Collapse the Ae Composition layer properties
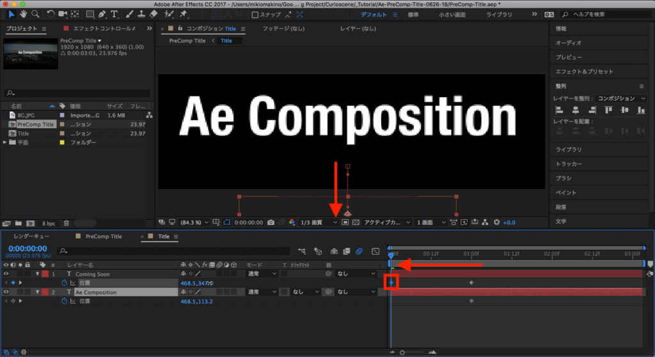Image resolution: width=655 pixels, height=357 pixels. click(x=38, y=292)
